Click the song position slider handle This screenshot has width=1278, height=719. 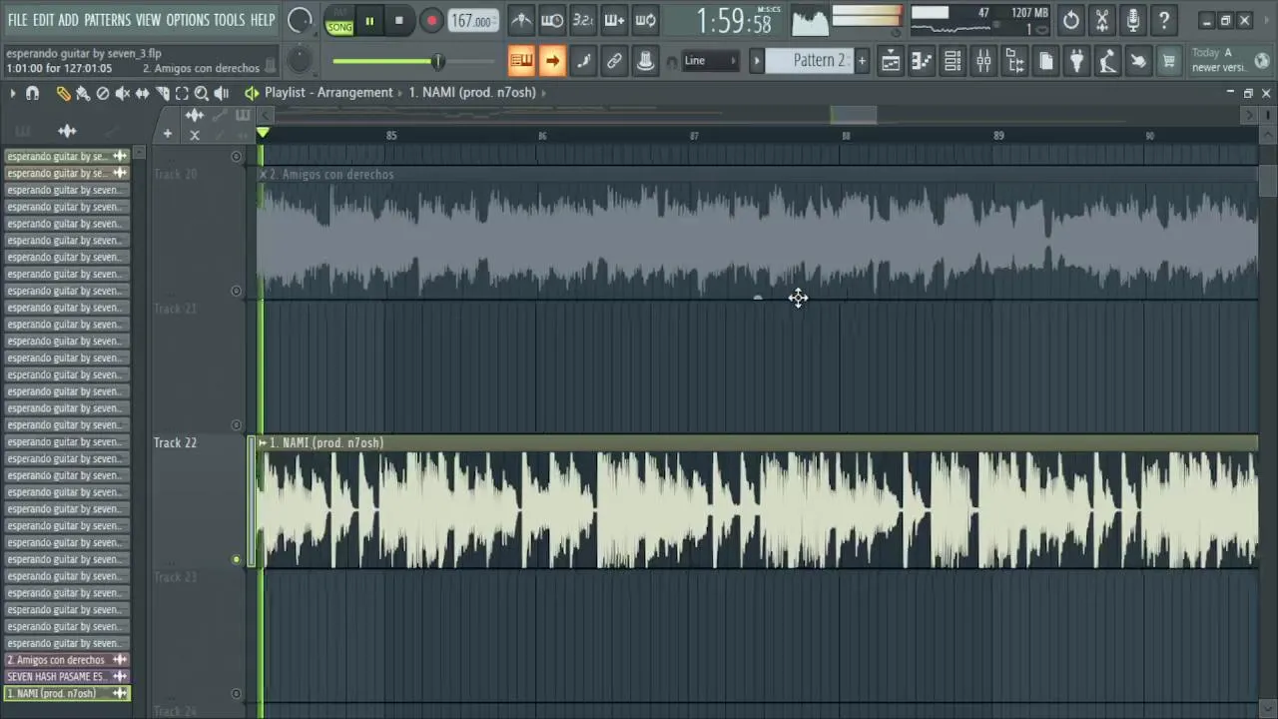point(437,62)
